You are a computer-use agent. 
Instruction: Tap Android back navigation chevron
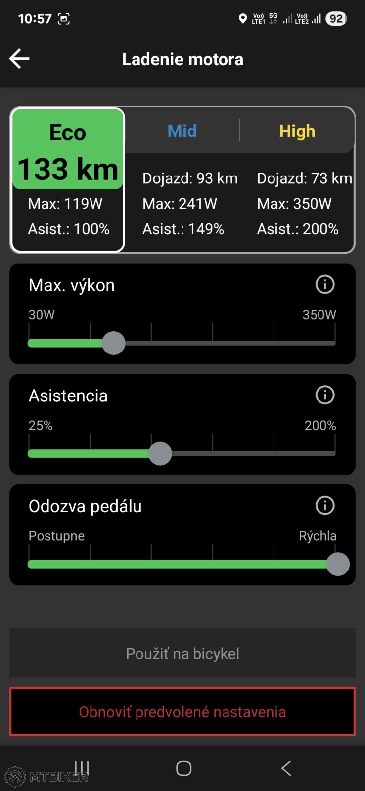(286, 768)
